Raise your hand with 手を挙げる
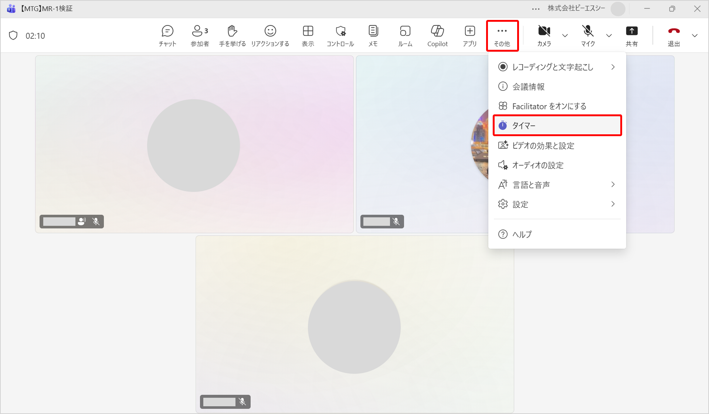The width and height of the screenshot is (709, 414). click(x=232, y=36)
